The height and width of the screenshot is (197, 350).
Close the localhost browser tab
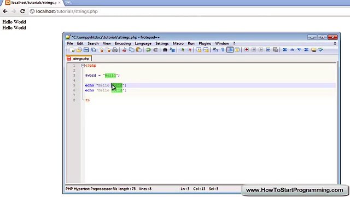point(60,3)
